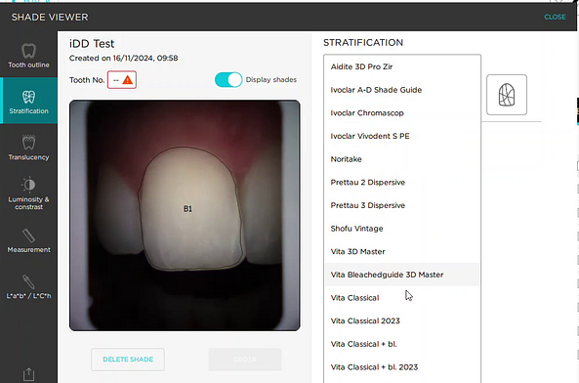Choose Vita Classical 2023
This screenshot has height=383, width=579.
(402, 320)
